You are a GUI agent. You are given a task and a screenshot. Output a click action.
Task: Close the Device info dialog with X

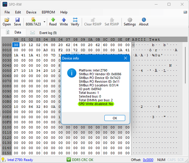(125, 58)
